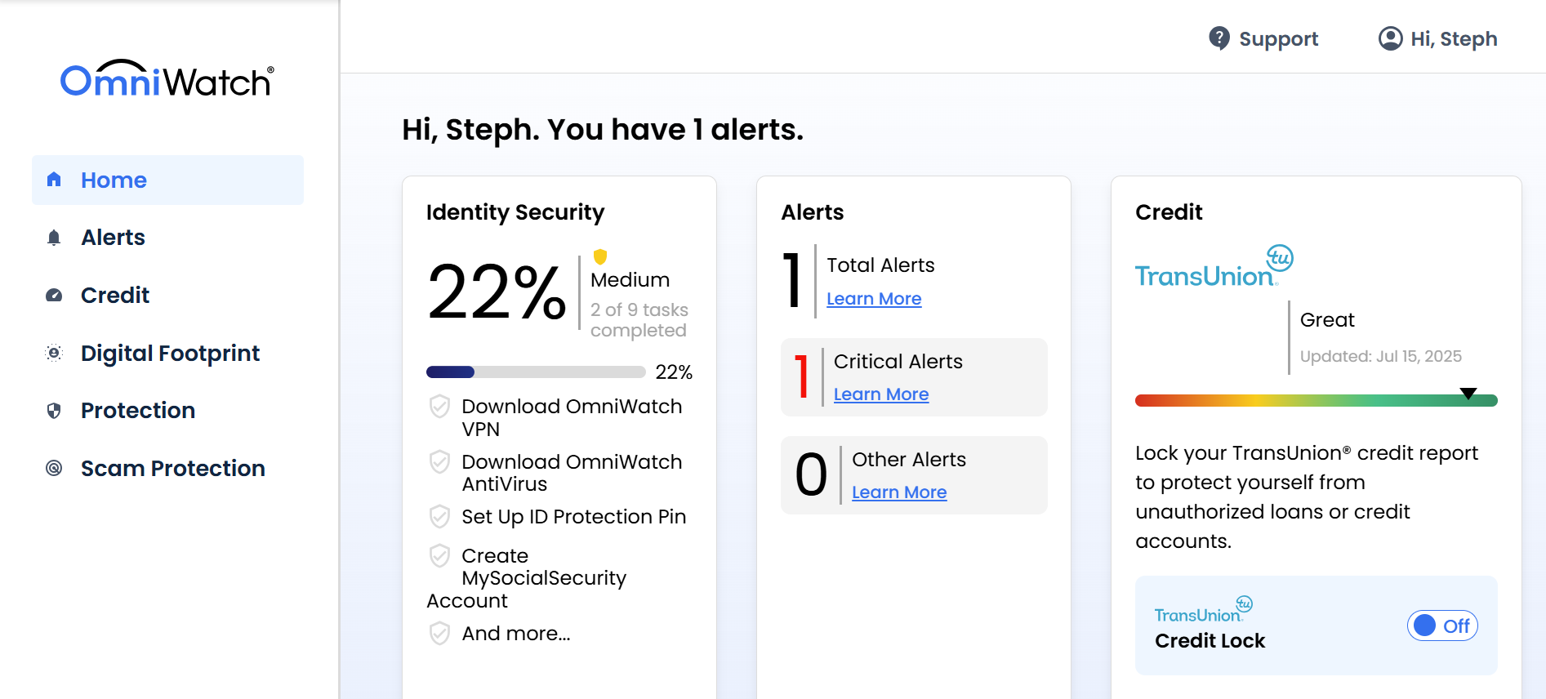This screenshot has height=699, width=1546.
Task: Click the Credit card heading
Action: coord(1169,212)
